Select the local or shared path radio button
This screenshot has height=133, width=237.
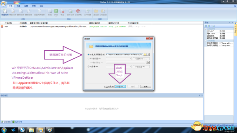coord(89,54)
